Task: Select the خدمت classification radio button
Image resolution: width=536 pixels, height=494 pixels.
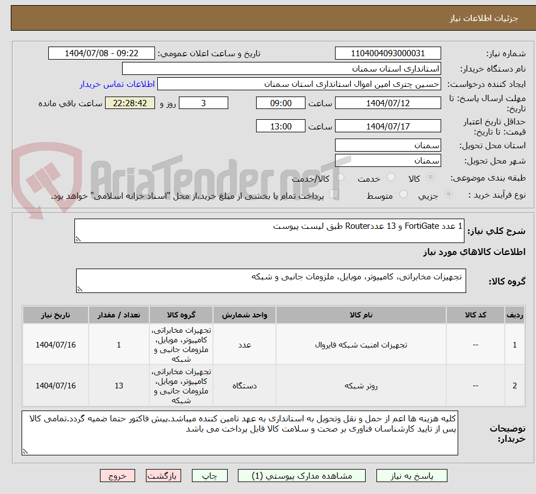Action: [x=391, y=177]
